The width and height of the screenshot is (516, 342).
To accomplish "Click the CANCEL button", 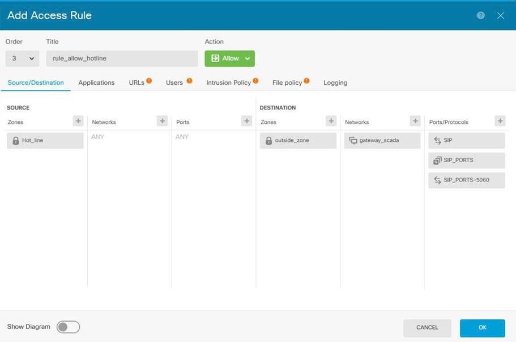I will tap(427, 327).
